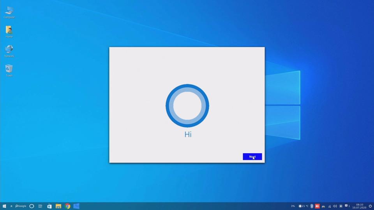
Task: Select the Trash desktop icon
Action: (9, 70)
